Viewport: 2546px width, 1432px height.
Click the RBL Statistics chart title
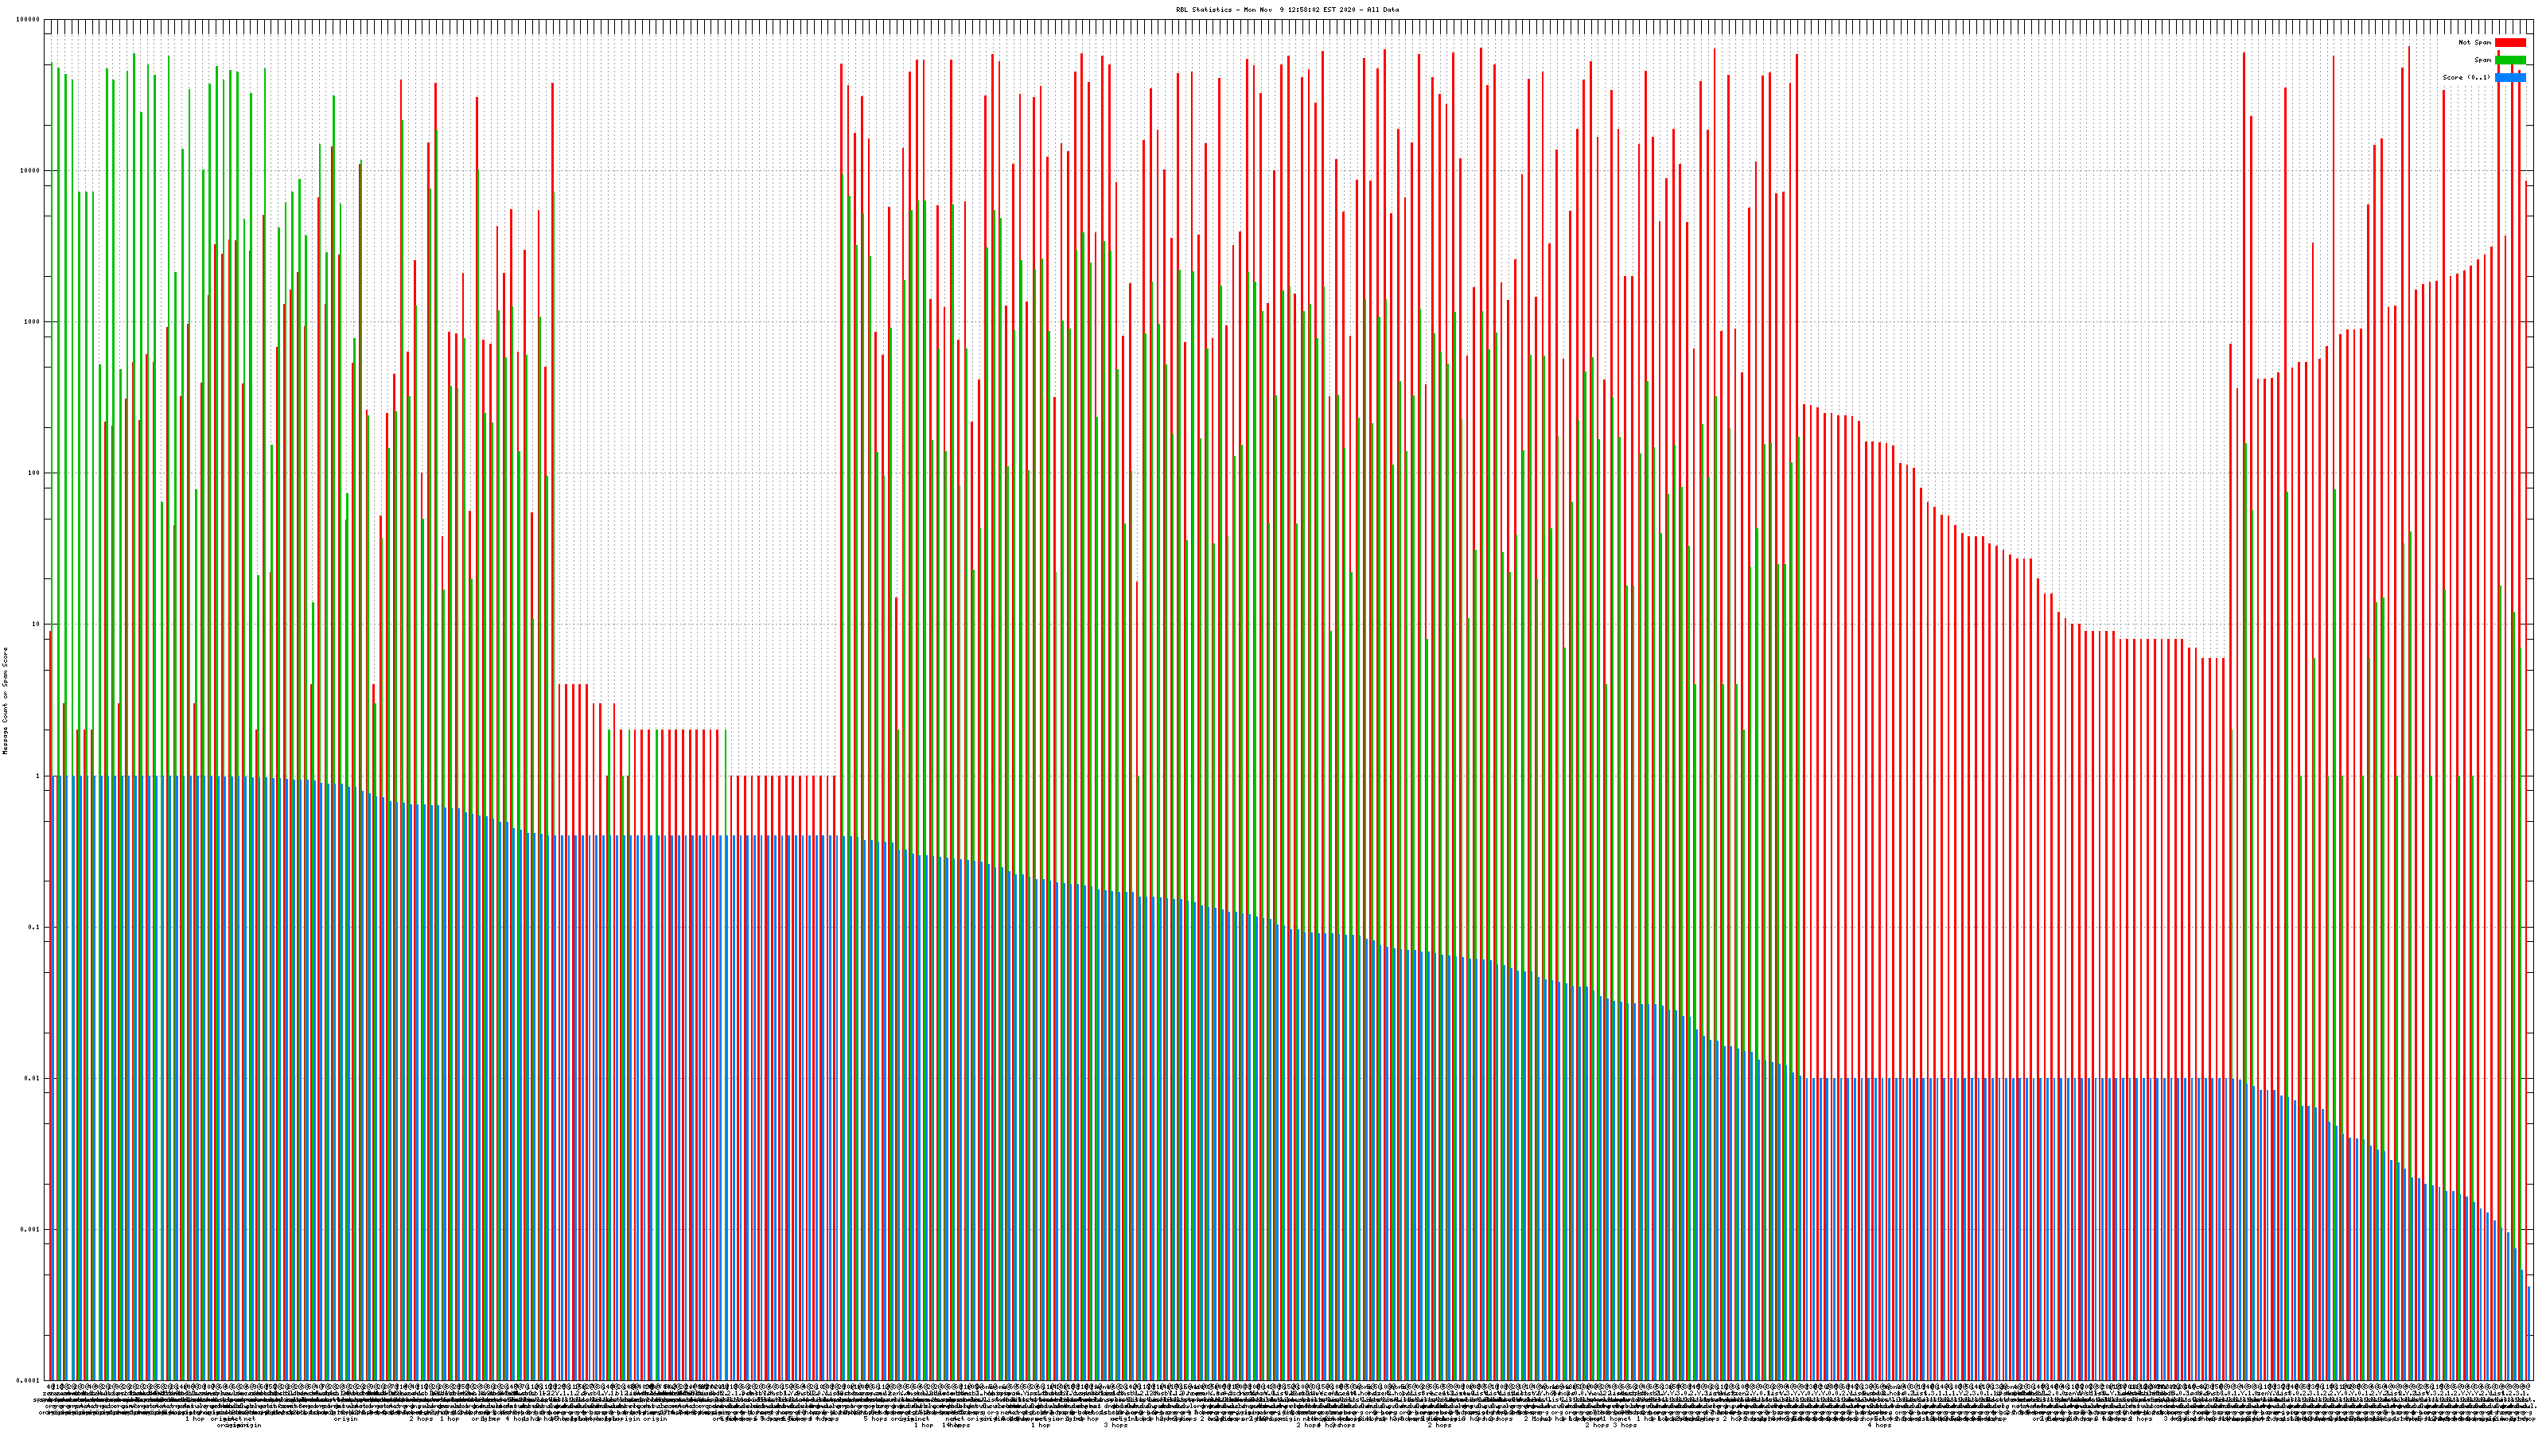click(x=1287, y=10)
